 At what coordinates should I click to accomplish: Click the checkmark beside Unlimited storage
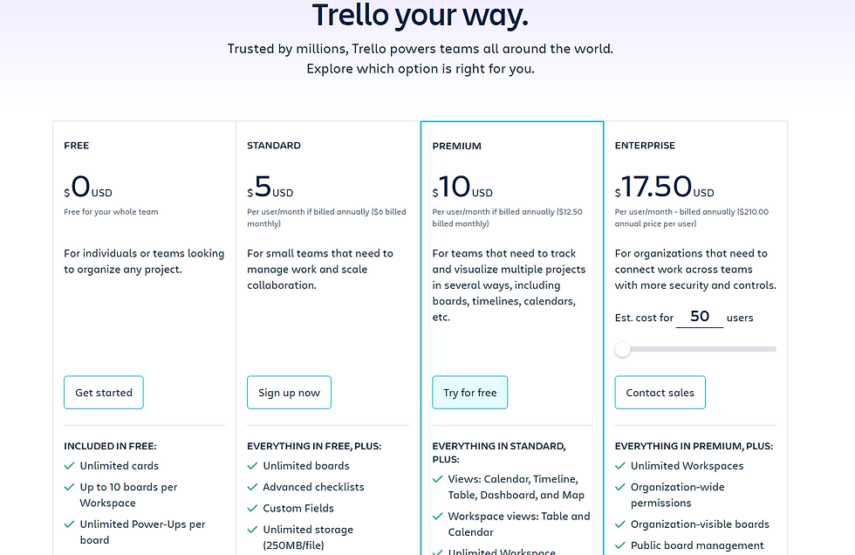point(252,530)
